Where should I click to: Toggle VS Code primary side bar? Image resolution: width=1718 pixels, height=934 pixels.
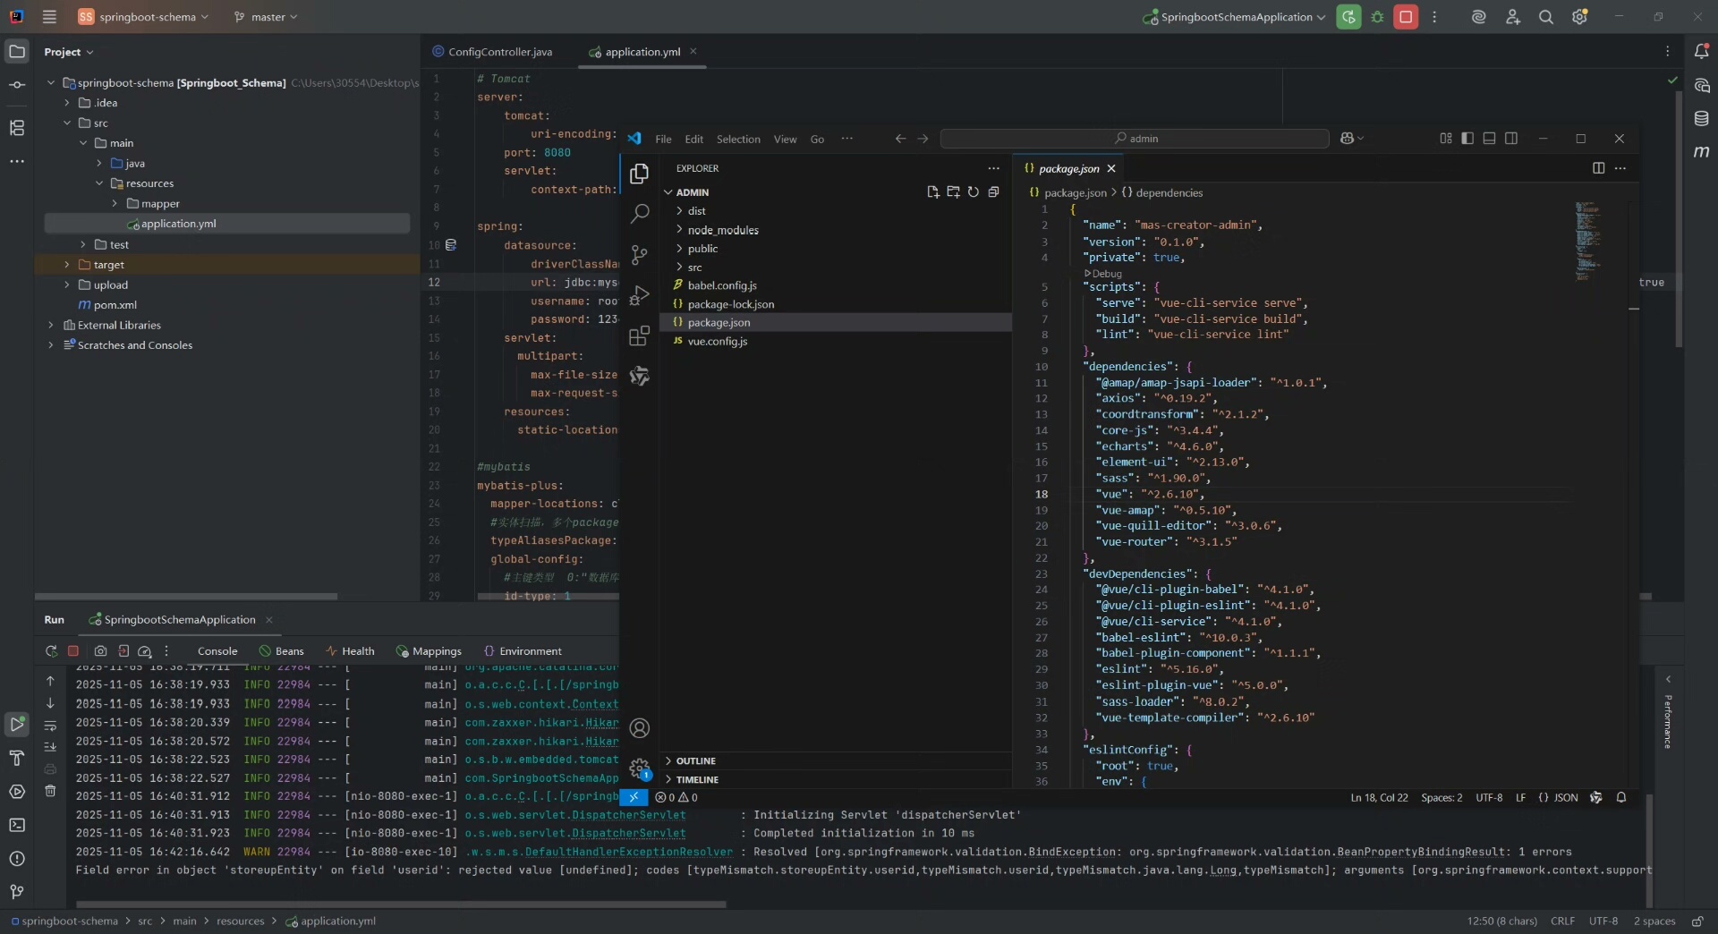(1467, 139)
